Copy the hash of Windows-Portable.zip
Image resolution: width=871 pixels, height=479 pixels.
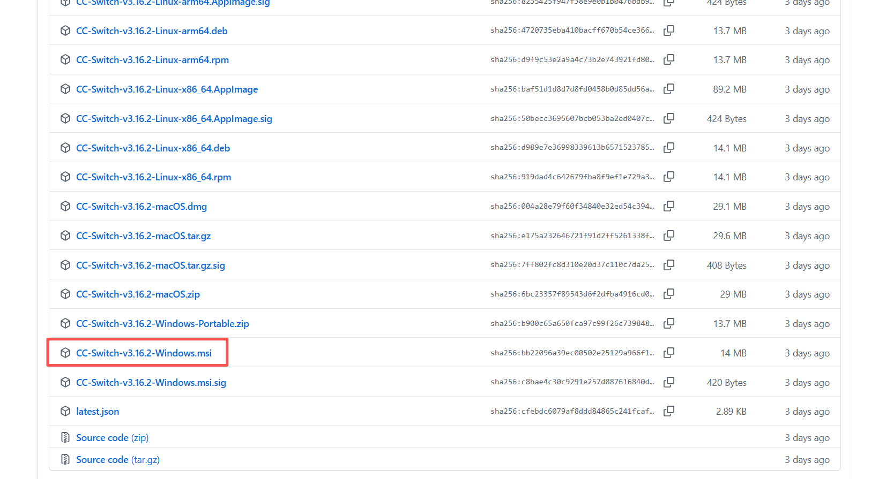tap(669, 323)
